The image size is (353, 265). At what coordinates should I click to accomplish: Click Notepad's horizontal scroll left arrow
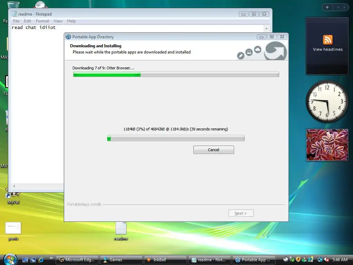pos(14,186)
